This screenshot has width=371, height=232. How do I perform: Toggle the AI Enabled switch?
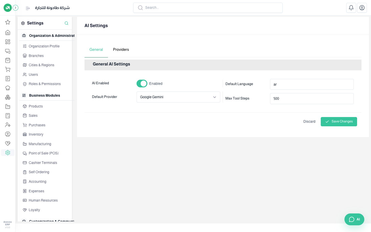(x=142, y=84)
